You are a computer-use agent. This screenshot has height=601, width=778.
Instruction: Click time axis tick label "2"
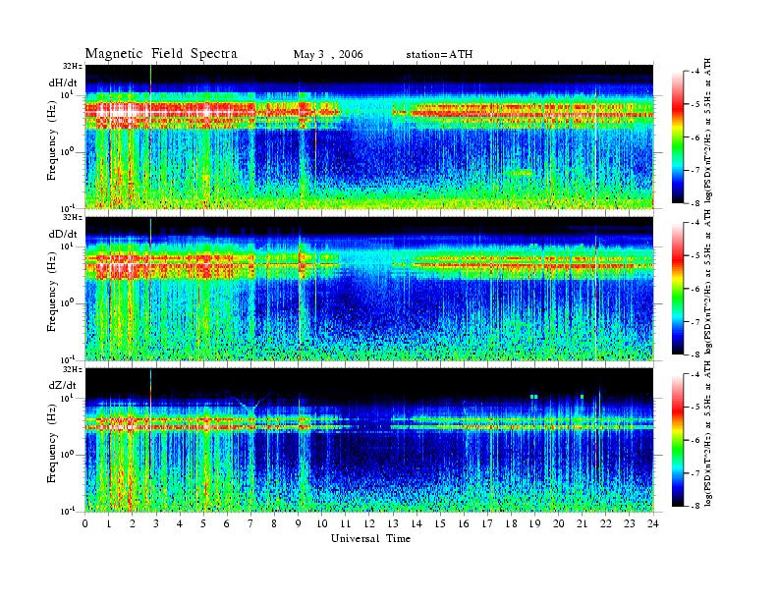coord(133,524)
